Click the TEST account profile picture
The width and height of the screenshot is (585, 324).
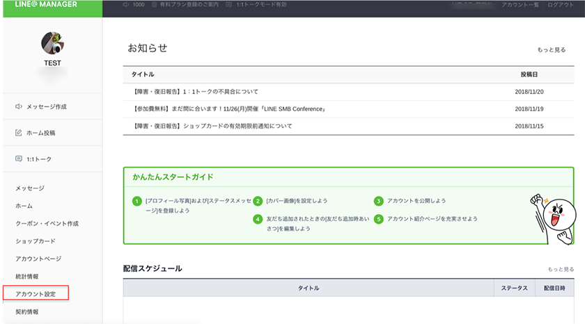(53, 43)
